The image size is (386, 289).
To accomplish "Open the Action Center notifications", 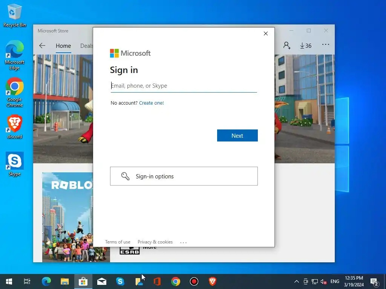I will (374, 281).
